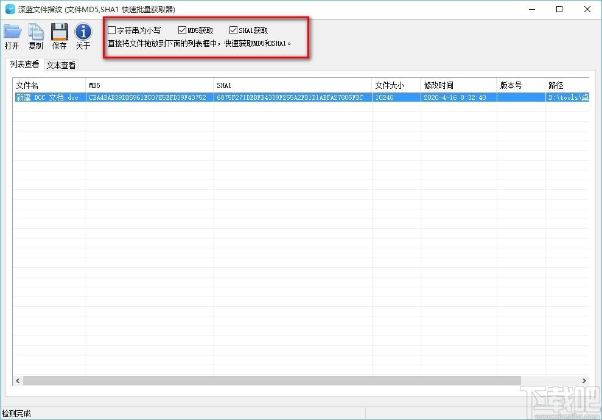
Task: Uncheck the MD5获取 checkbox
Action: [183, 30]
